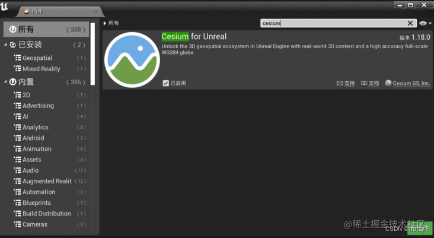434x238 pixels.
Task: Click the Cesium for Unreal title
Action: (194, 36)
